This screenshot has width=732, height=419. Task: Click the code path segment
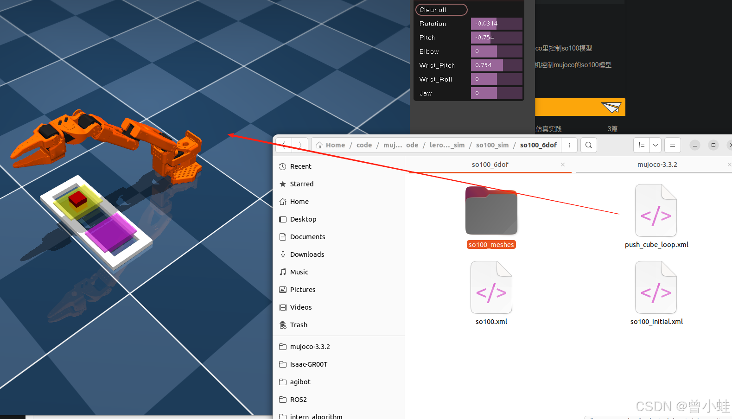pos(364,145)
